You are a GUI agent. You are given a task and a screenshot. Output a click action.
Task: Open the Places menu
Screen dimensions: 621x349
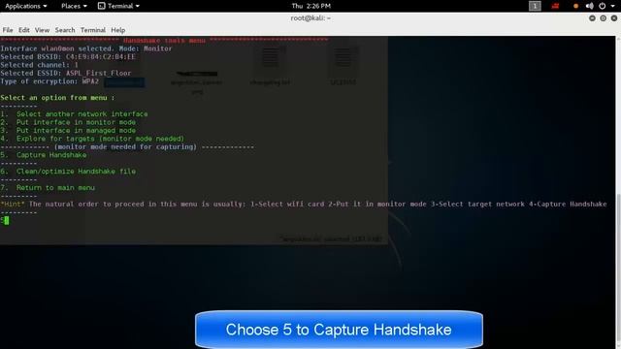[74, 6]
